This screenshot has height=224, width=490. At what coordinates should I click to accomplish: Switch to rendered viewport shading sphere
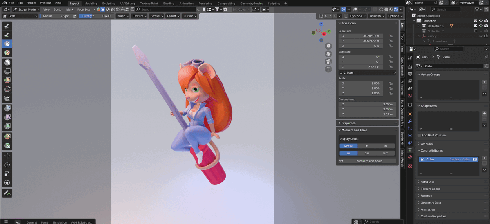(x=396, y=9)
